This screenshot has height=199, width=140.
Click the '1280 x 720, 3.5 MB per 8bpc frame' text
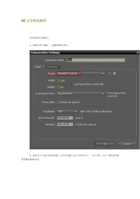click(96, 112)
